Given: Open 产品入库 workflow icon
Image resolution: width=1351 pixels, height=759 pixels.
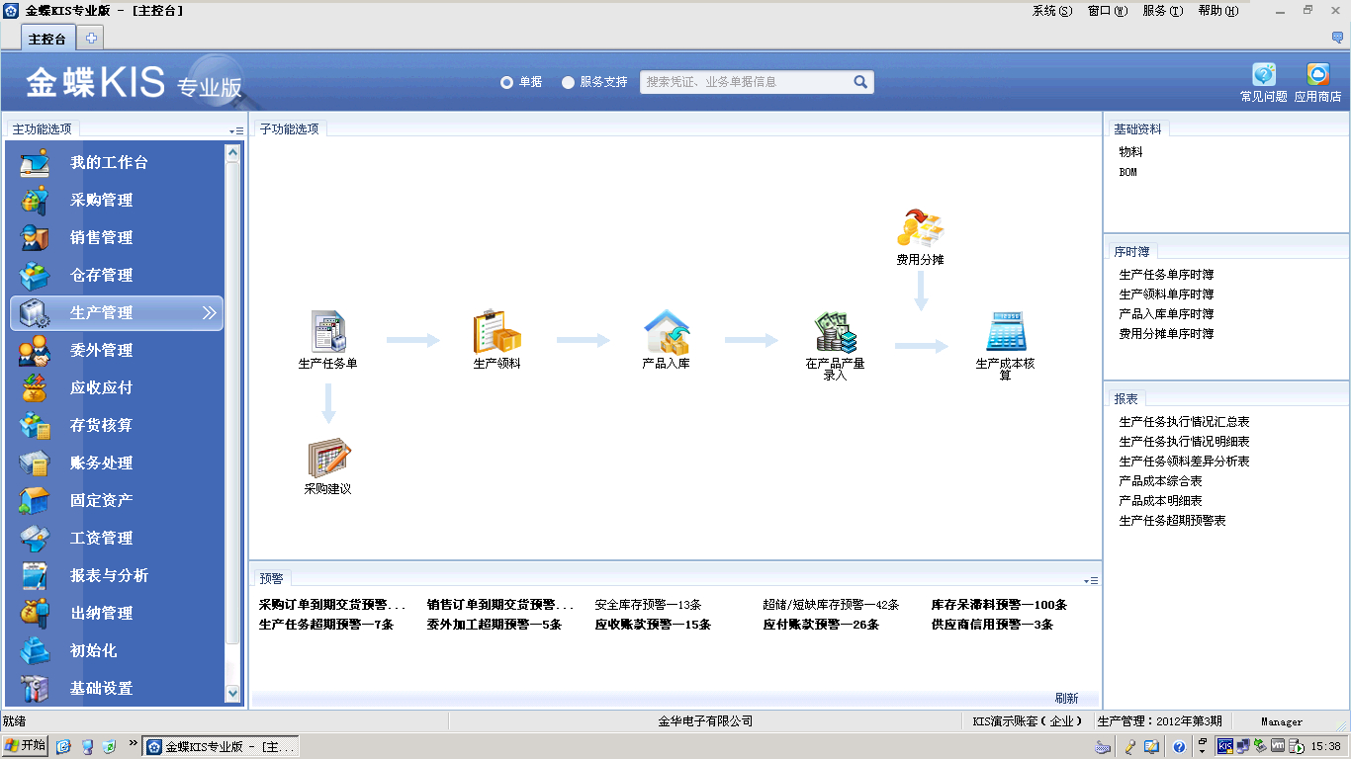Looking at the screenshot, I should (x=666, y=331).
